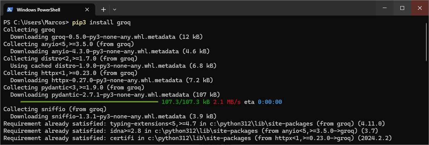Maximize the terminal window
The height and width of the screenshot is (145, 429).
tap(402, 8)
